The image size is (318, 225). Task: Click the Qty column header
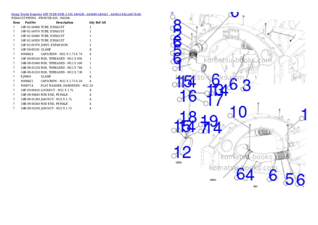tap(92, 22)
